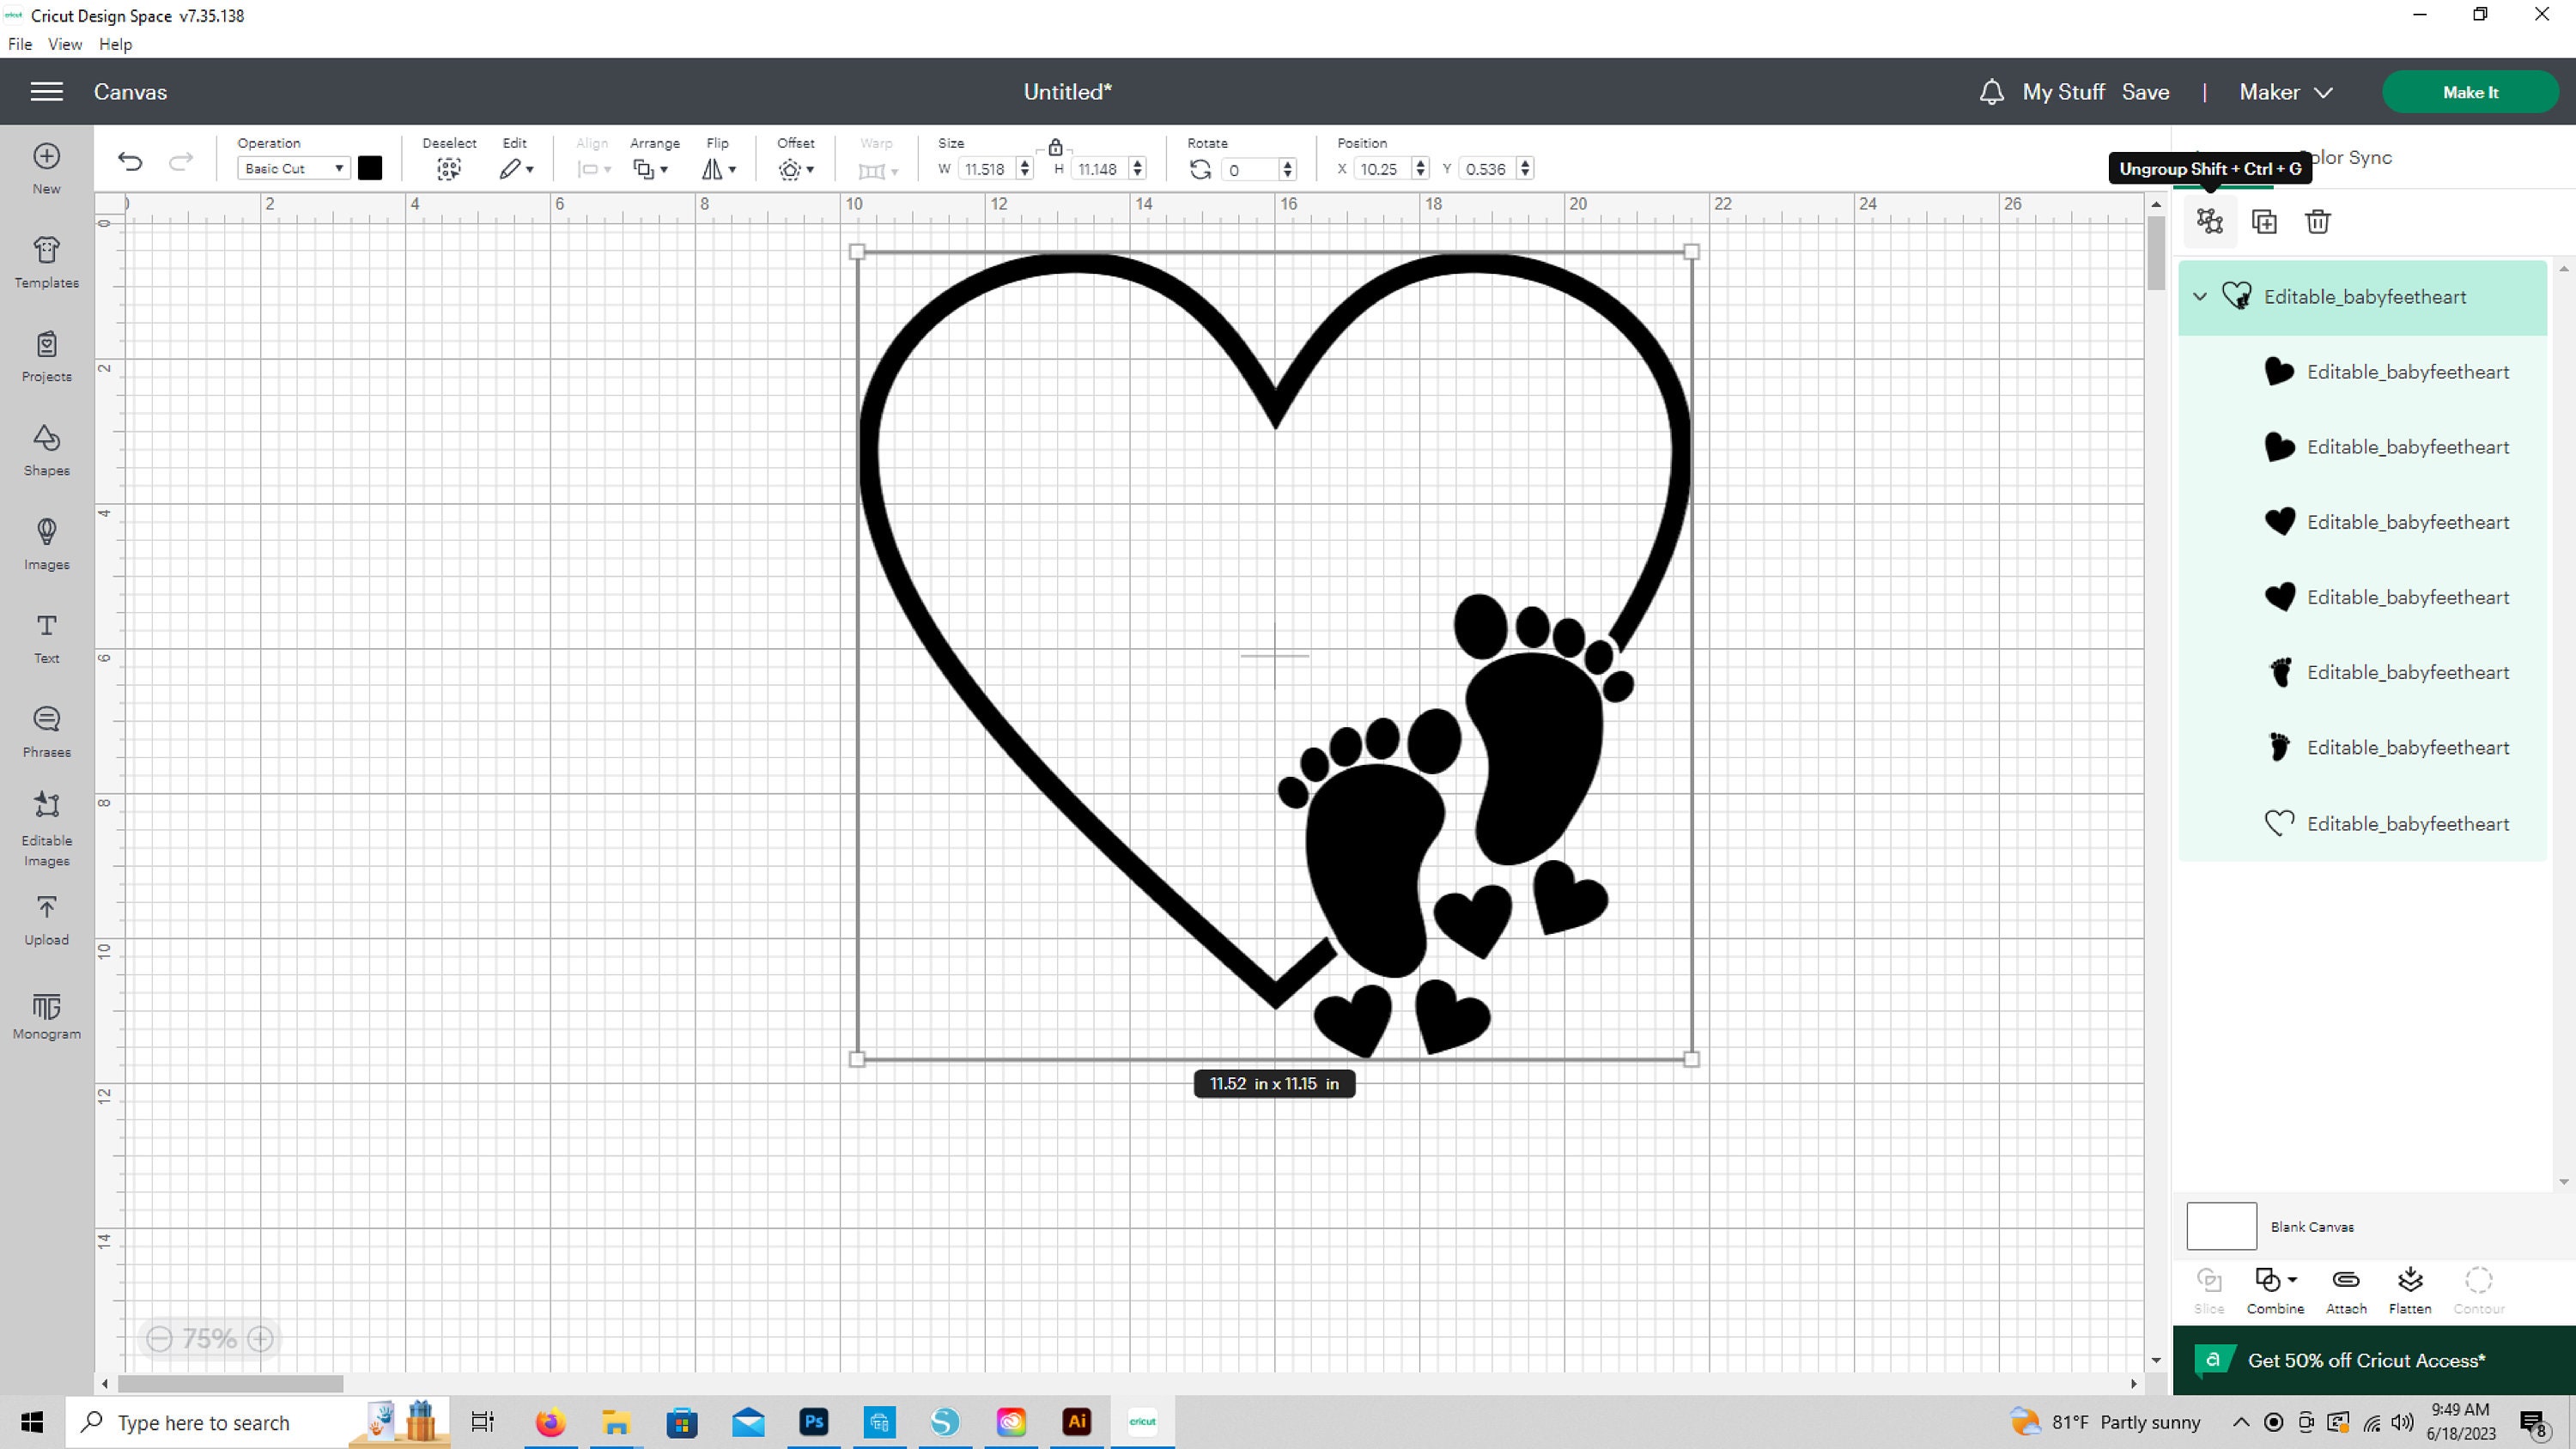This screenshot has height=1449, width=2576.
Task: Open the hamburger main menu
Action: click(46, 92)
